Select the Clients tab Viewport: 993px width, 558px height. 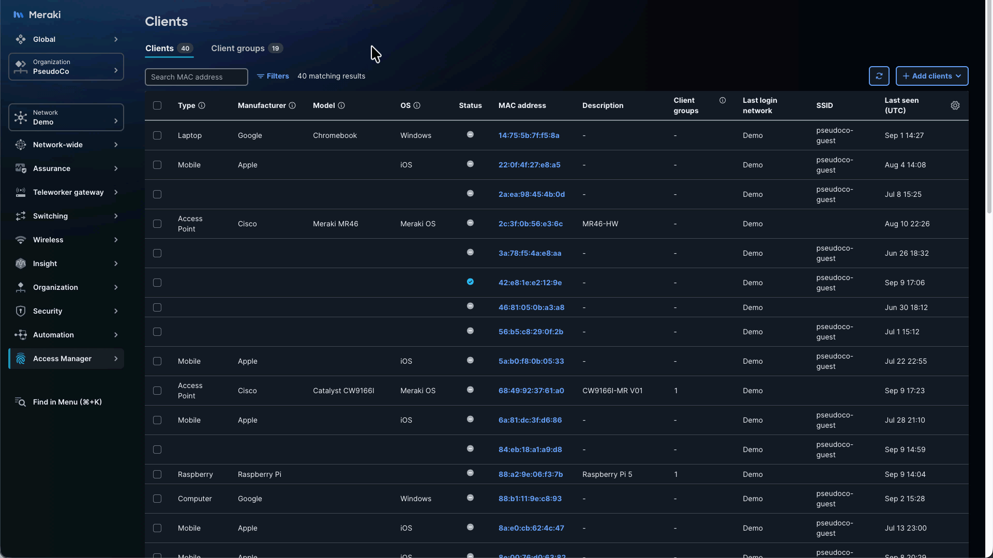pos(169,48)
